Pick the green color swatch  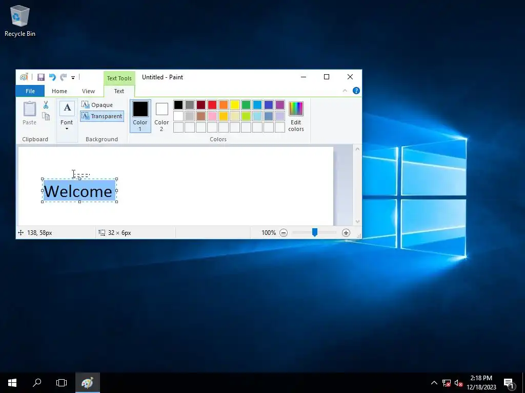point(246,105)
